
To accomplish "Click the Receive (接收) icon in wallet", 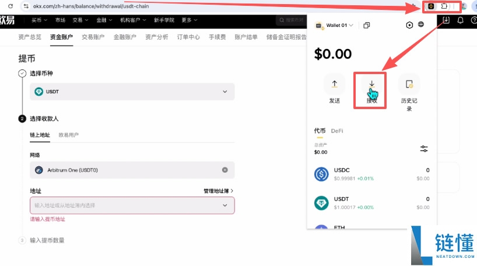I will click(x=371, y=85).
